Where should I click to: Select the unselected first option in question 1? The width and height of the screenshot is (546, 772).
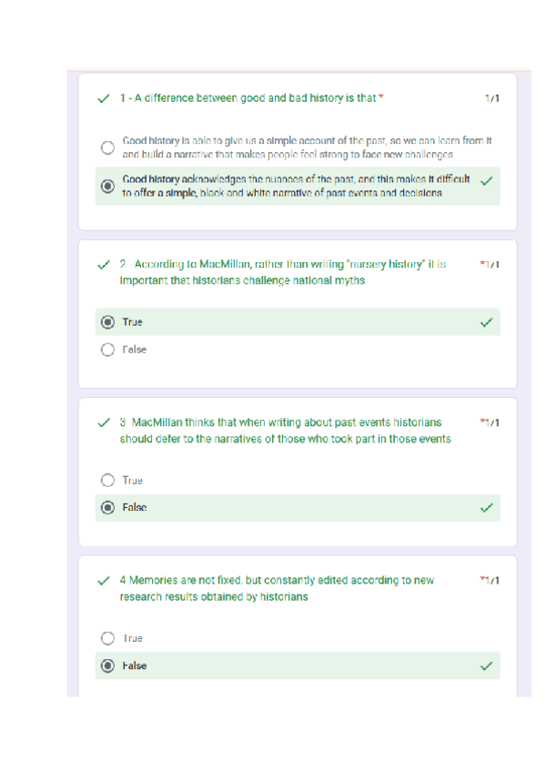coord(107,147)
